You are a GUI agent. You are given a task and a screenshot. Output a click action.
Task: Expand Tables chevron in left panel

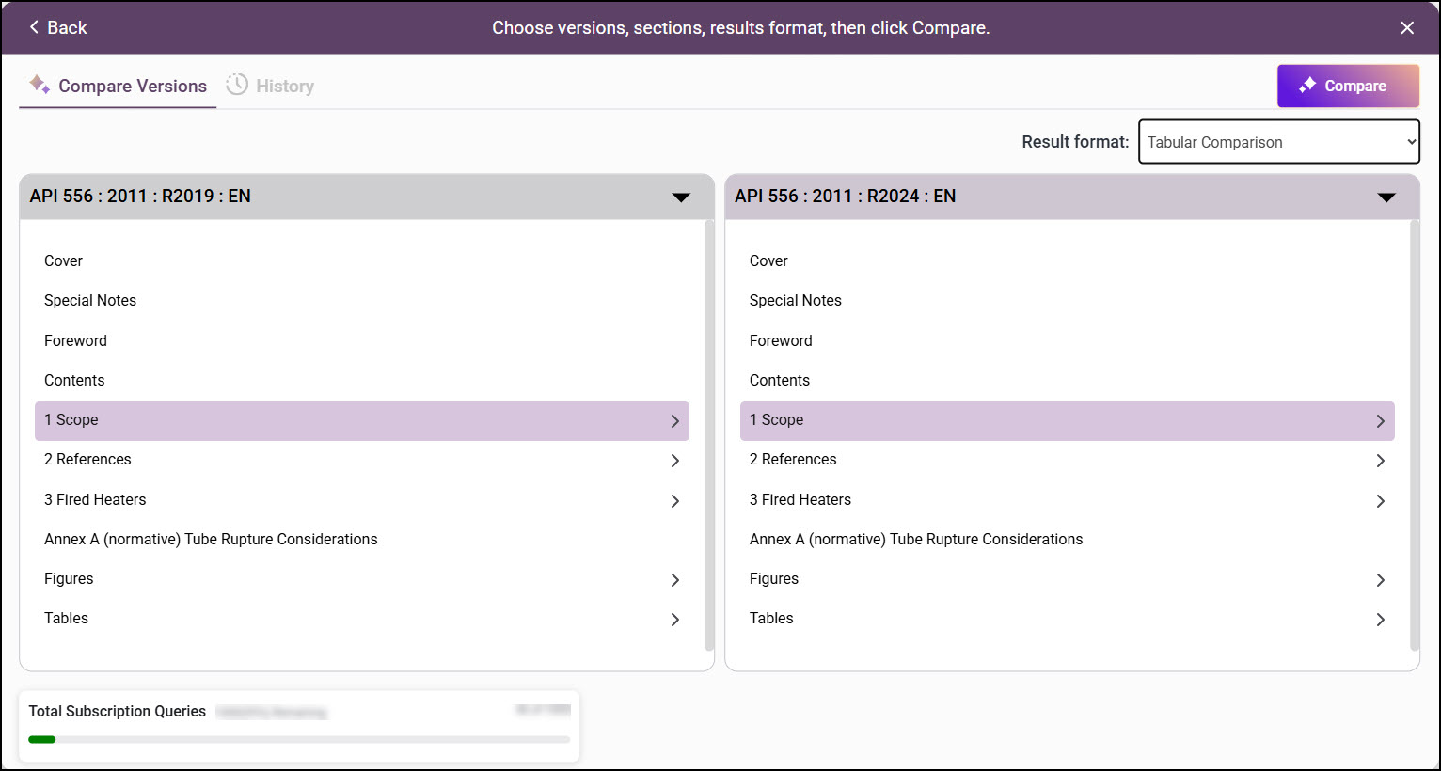(674, 620)
